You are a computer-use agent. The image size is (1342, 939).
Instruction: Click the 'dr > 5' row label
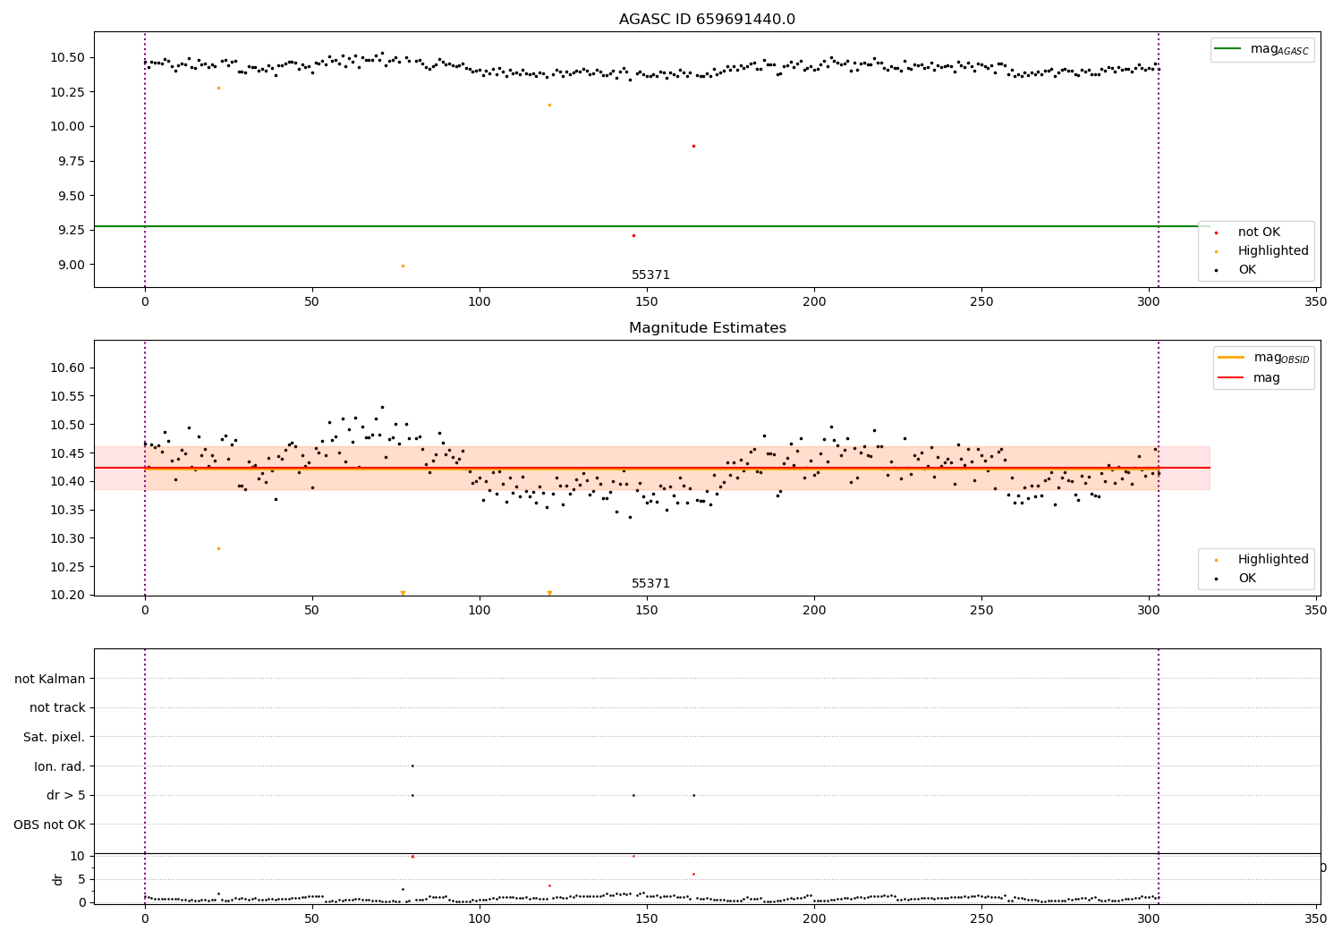pyautogui.click(x=66, y=795)
